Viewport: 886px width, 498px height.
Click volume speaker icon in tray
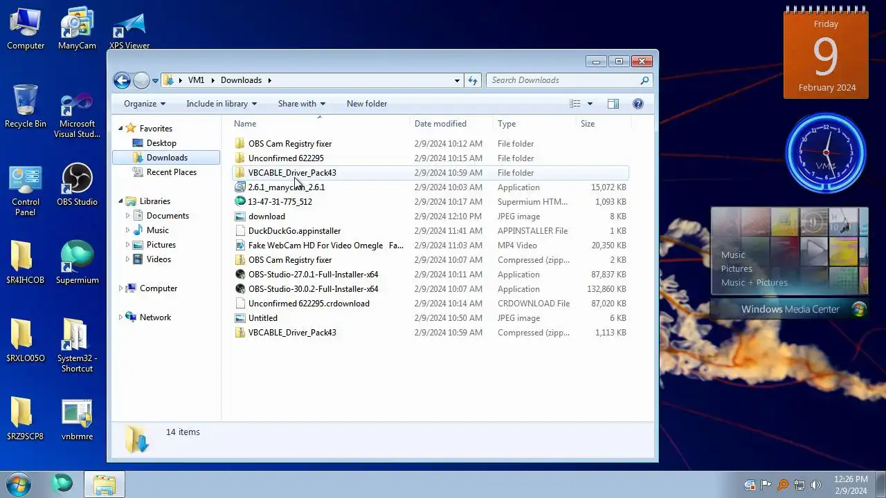coord(816,485)
